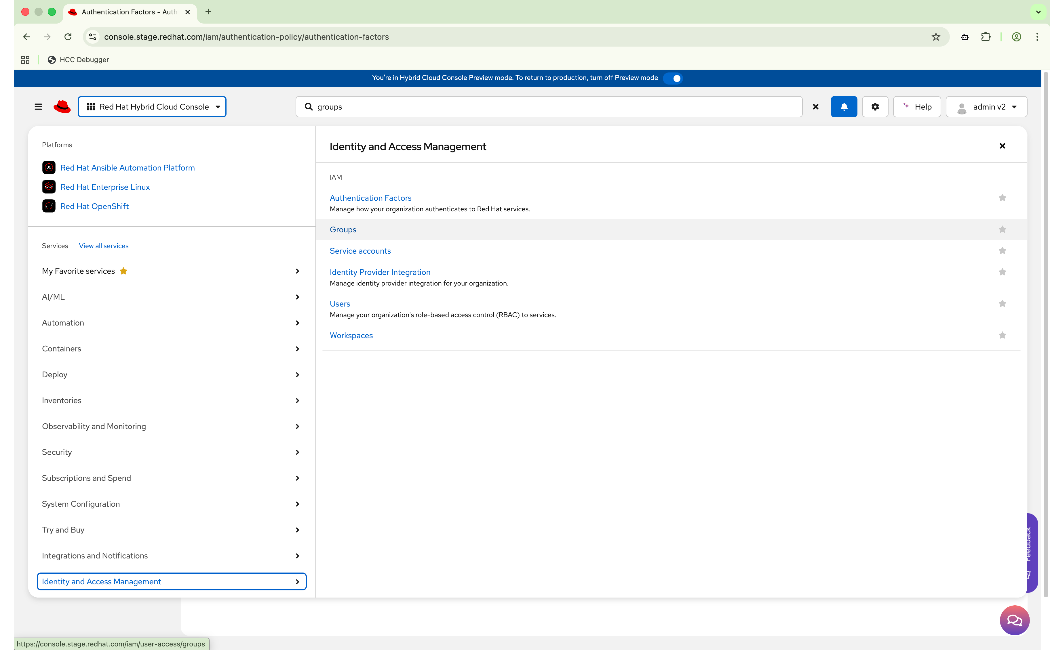Click the notifications bell icon
This screenshot has height=666, width=1050.
point(844,107)
